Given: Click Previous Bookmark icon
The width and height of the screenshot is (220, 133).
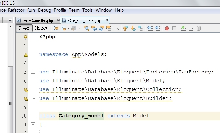Looking at the screenshot, I should click(x=126, y=28).
